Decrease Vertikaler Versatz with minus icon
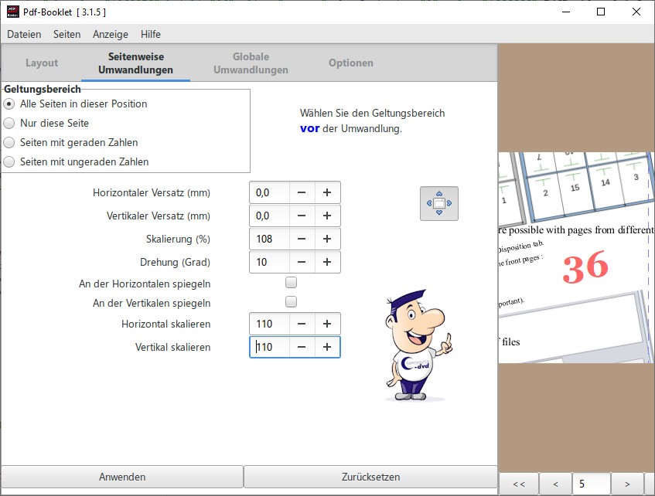Image resolution: width=655 pixels, height=496 pixels. (302, 216)
